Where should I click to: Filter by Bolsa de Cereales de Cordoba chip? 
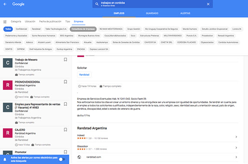pos(126,43)
